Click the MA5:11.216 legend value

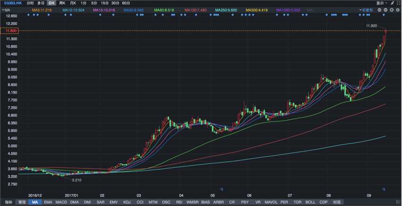pos(42,10)
